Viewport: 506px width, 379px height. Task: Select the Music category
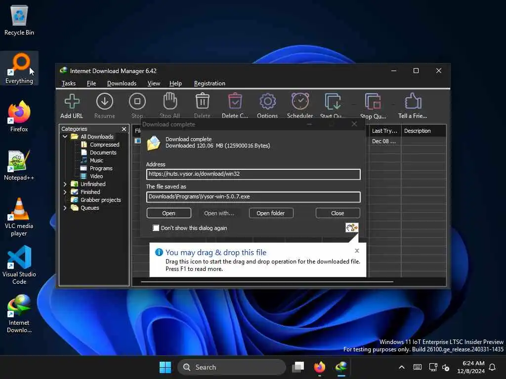coord(96,160)
